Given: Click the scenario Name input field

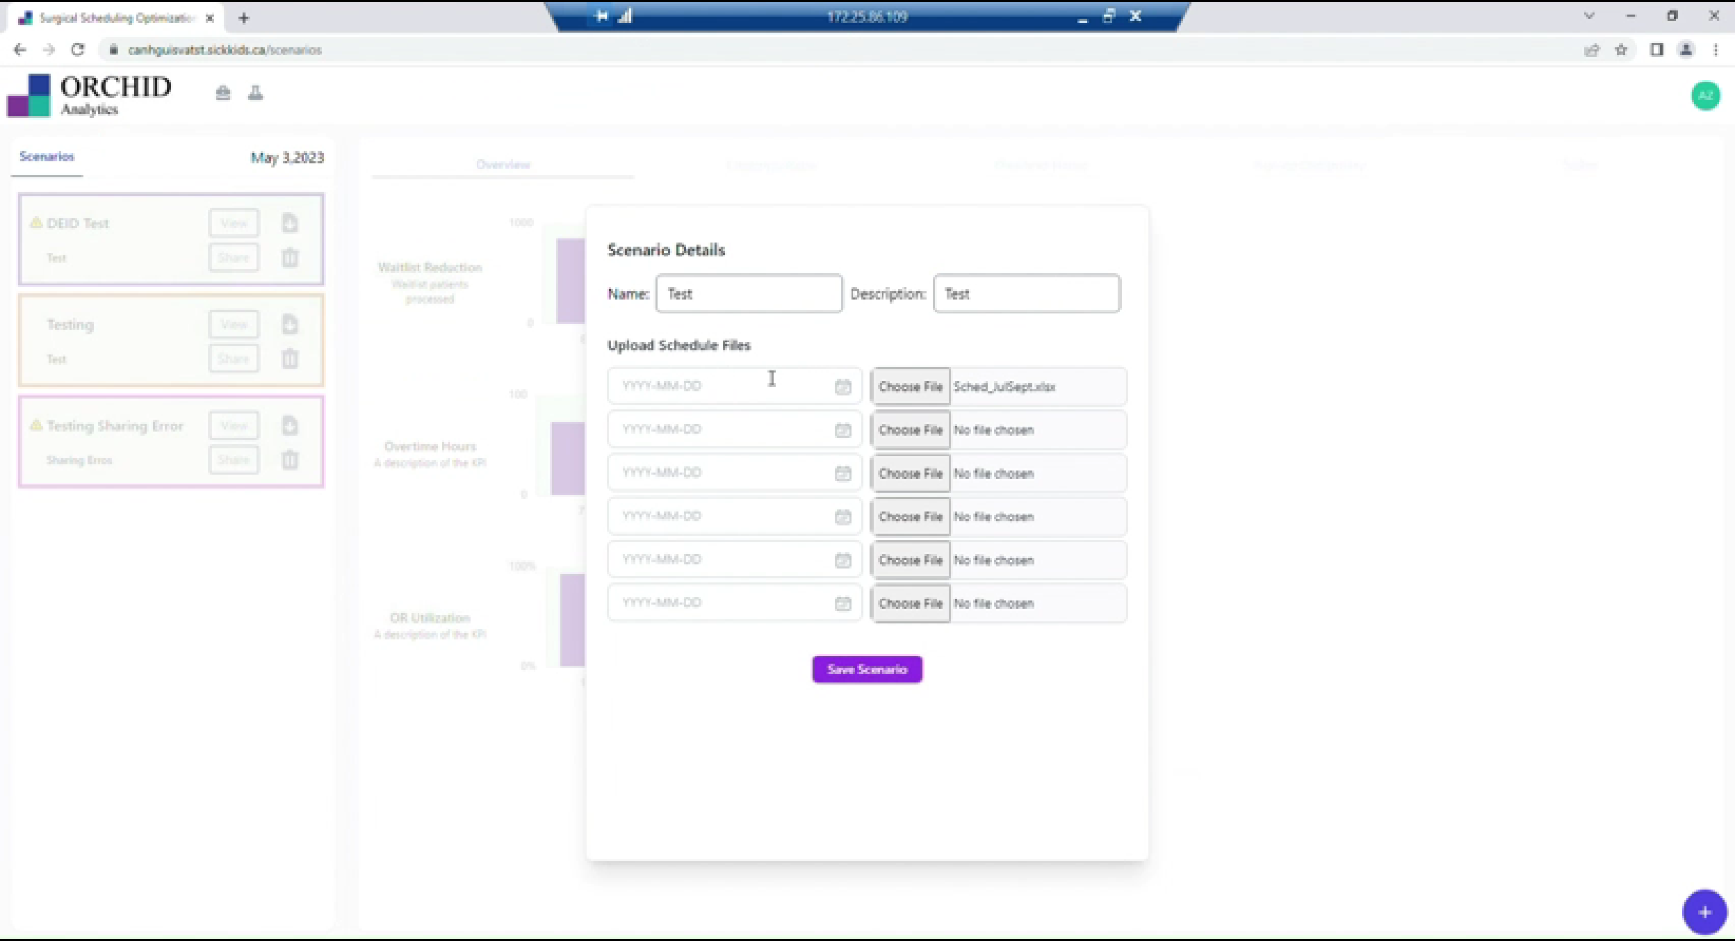Looking at the screenshot, I should [x=749, y=293].
